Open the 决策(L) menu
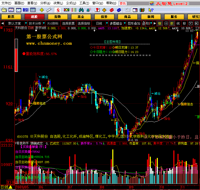Image resolution: width=200 pixels, height=190 pixels. (58, 3)
